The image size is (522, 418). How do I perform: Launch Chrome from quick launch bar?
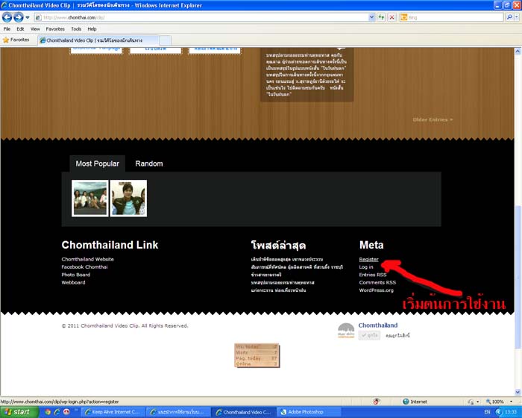tap(48, 412)
